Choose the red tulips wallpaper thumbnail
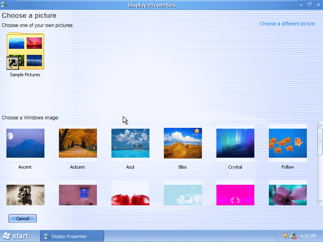The height and width of the screenshot is (242, 323). (130, 195)
